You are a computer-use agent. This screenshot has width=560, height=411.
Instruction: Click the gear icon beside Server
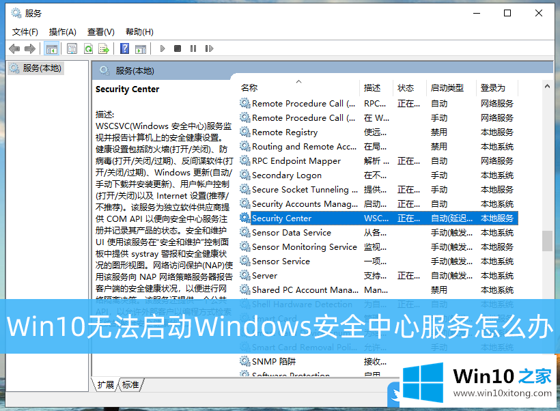click(244, 275)
